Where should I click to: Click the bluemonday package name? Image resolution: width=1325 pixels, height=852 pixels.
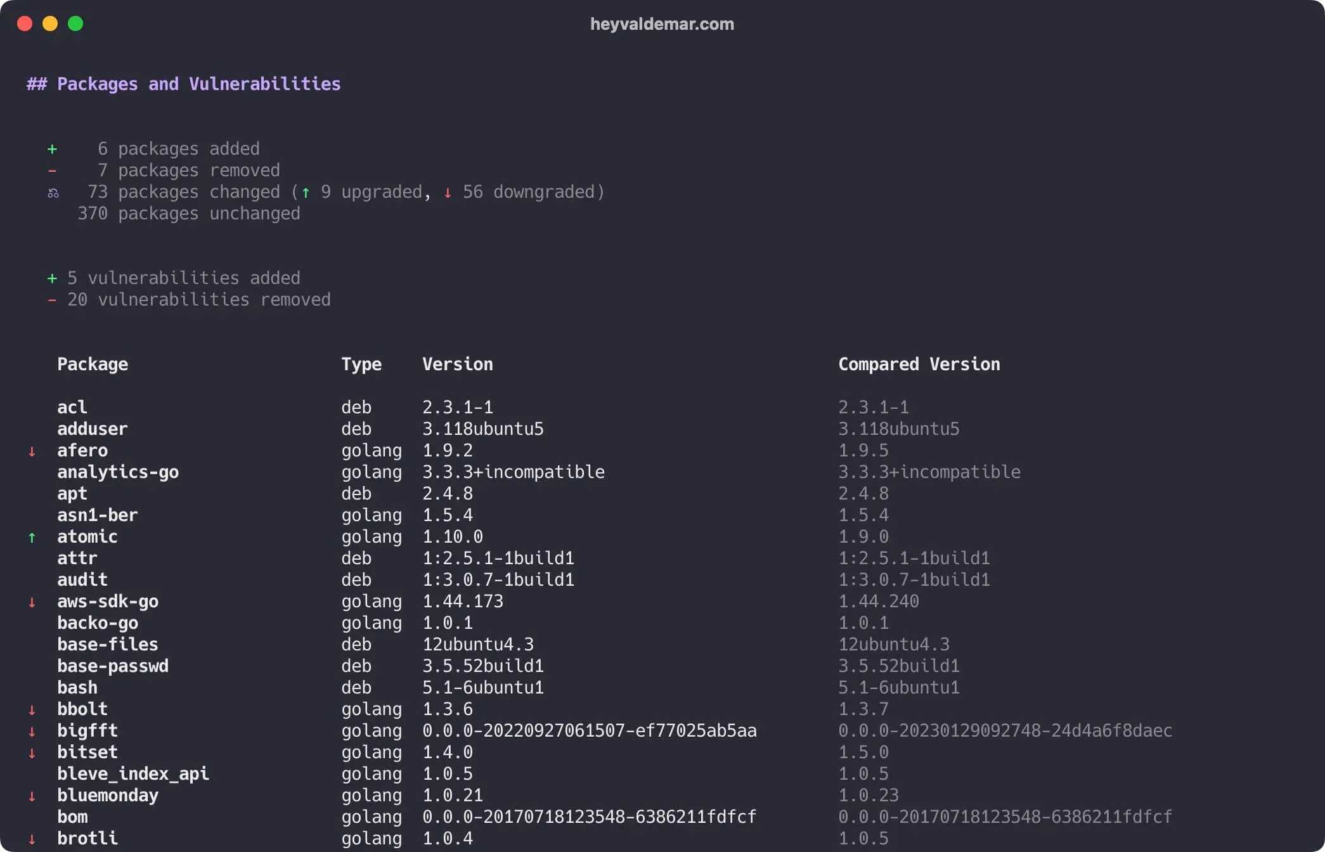click(108, 796)
